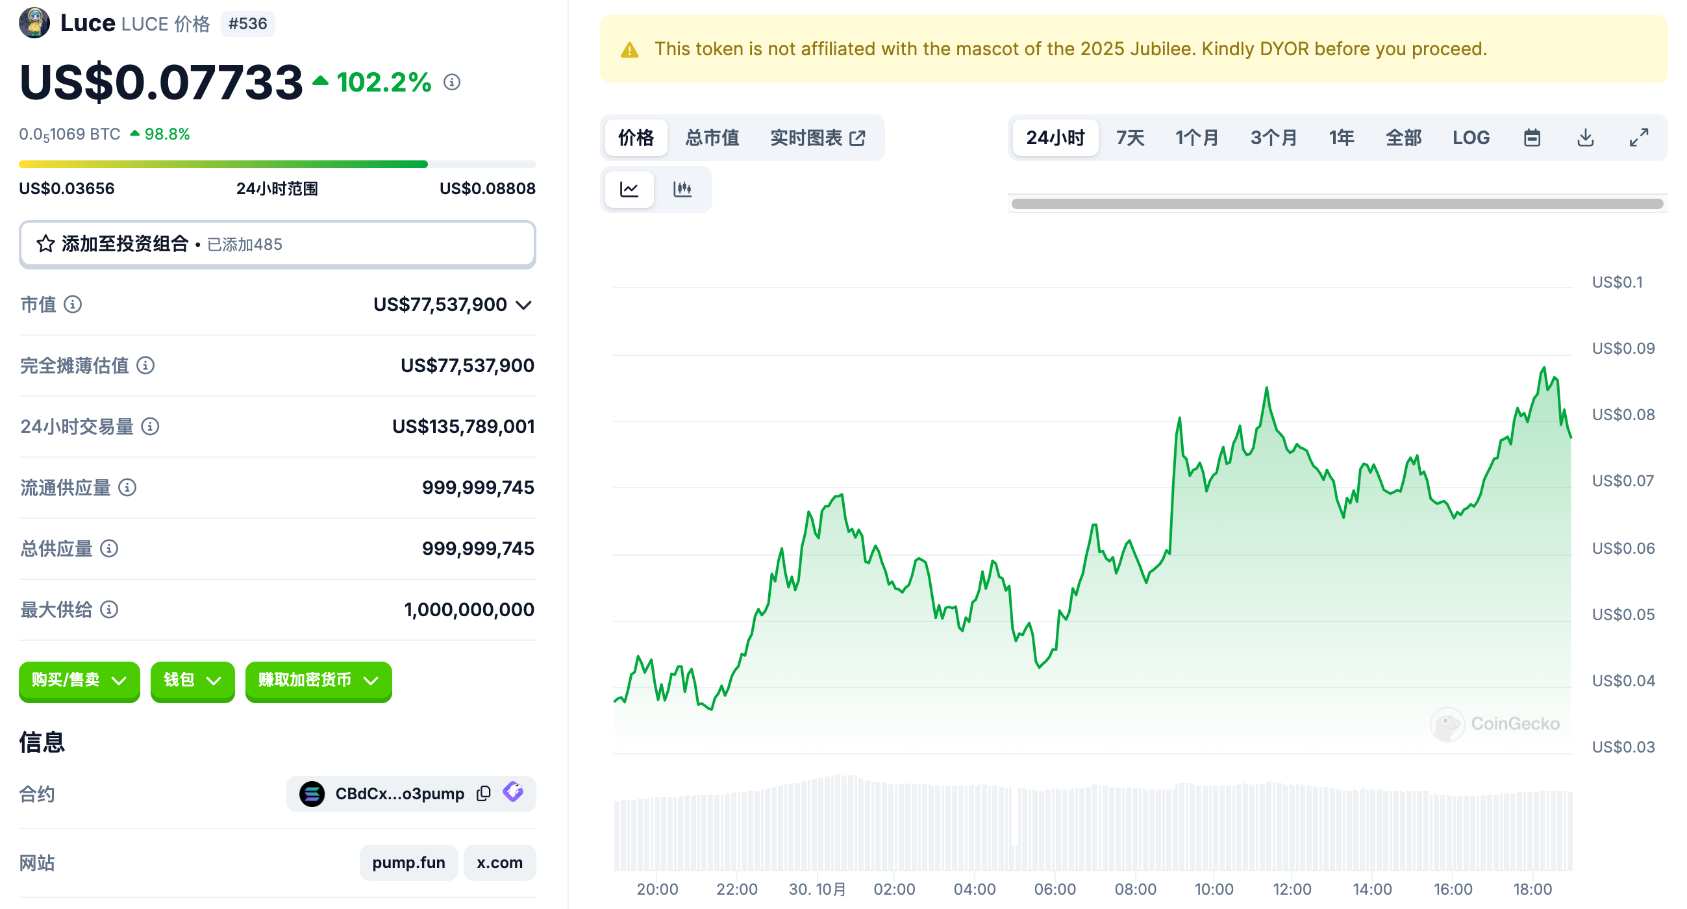Switch to the candlestick chart icon
The height and width of the screenshot is (909, 1687).
pos(682,189)
